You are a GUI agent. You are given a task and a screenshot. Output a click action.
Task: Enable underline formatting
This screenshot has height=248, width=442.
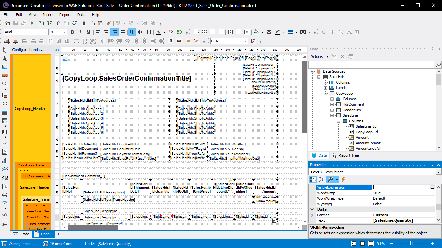89,32
